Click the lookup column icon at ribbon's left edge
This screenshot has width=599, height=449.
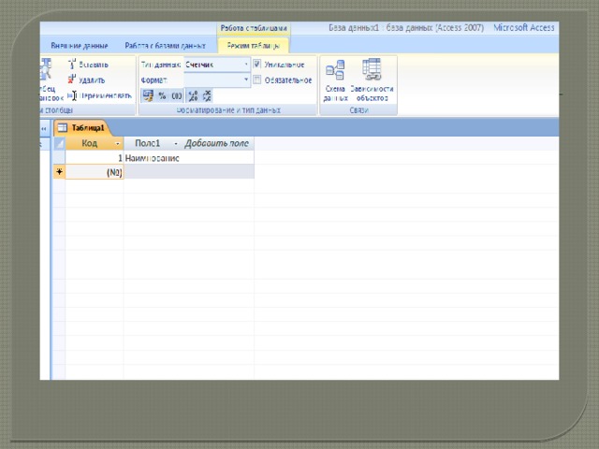45,68
